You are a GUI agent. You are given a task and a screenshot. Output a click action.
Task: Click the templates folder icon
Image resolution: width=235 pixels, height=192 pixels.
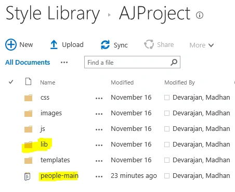click(x=28, y=160)
